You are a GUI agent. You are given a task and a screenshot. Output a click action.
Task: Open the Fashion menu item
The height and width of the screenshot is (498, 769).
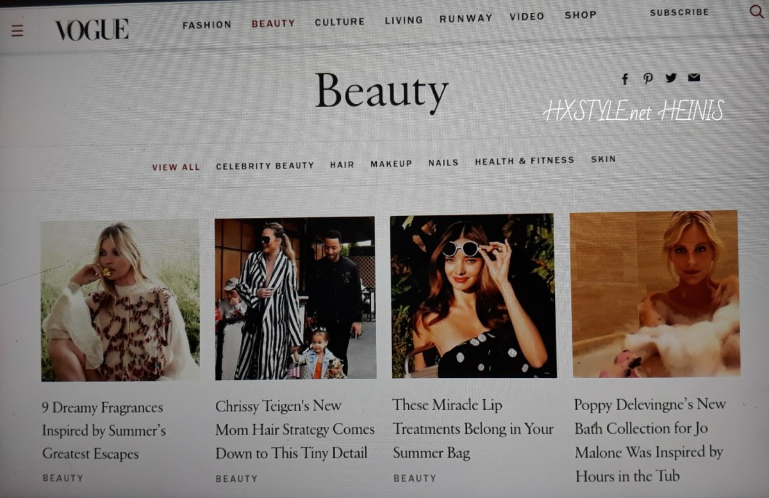coord(207,24)
